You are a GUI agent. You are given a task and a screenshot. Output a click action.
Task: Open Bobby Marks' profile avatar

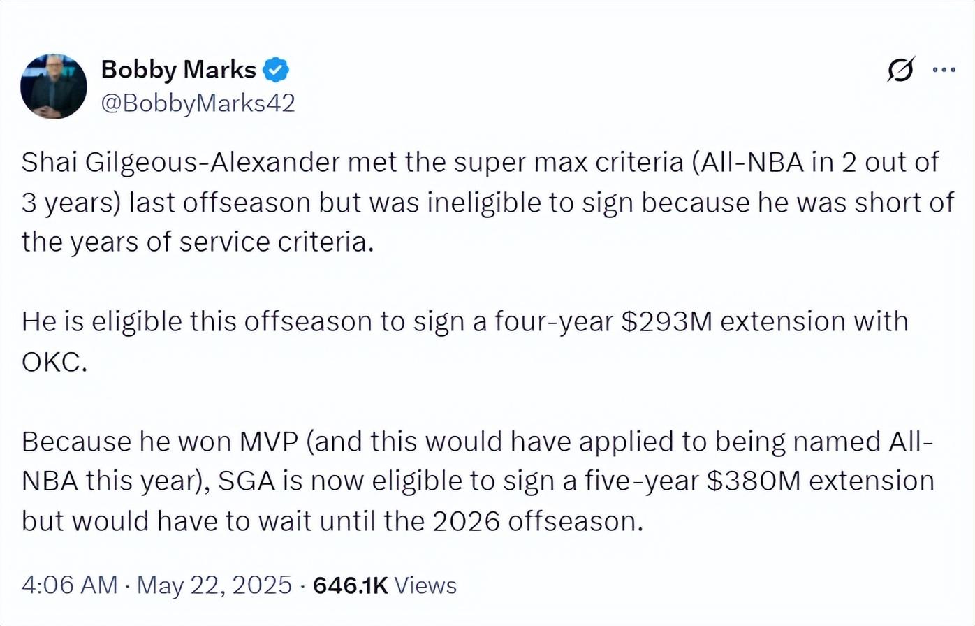pos(53,86)
